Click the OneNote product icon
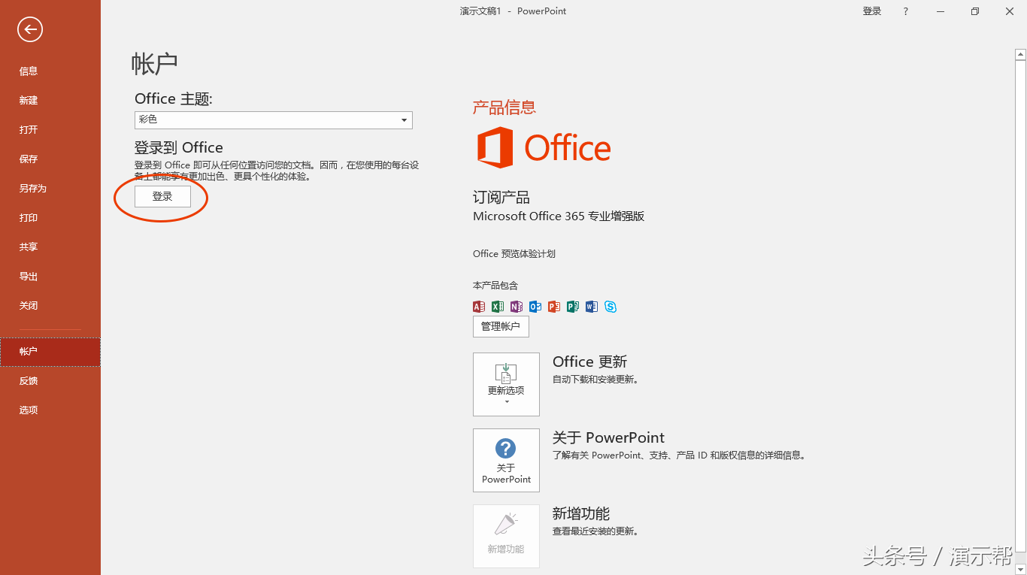 pos(517,307)
